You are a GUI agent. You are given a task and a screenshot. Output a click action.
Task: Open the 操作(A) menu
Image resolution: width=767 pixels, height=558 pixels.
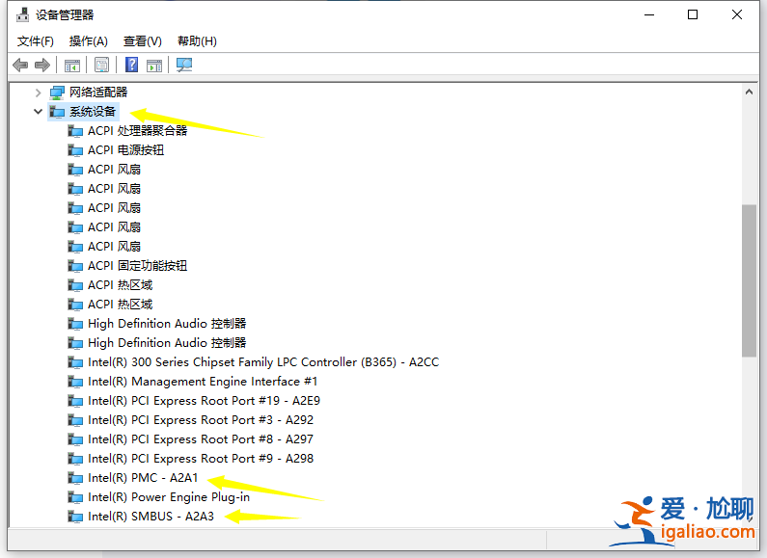point(89,41)
